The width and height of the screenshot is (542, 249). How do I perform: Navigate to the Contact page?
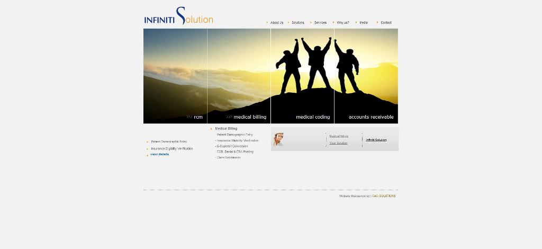pos(386,23)
